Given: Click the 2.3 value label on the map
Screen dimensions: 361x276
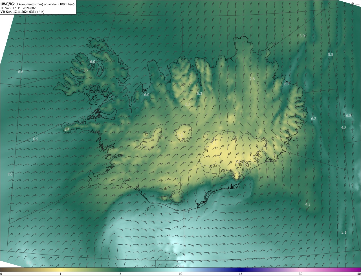Looking at the screenshot, I should (x=187, y=104).
